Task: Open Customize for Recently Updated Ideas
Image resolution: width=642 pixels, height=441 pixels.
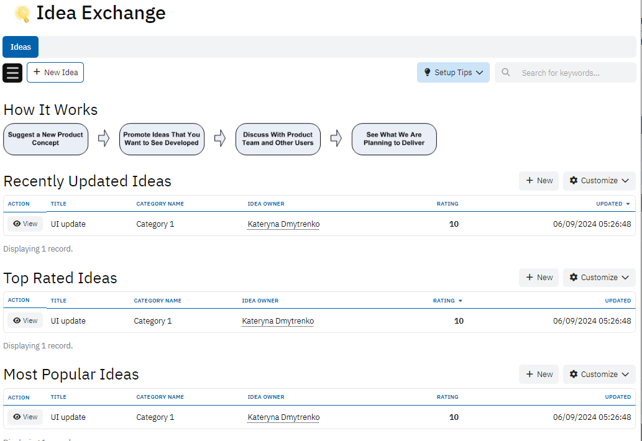Action: point(599,181)
